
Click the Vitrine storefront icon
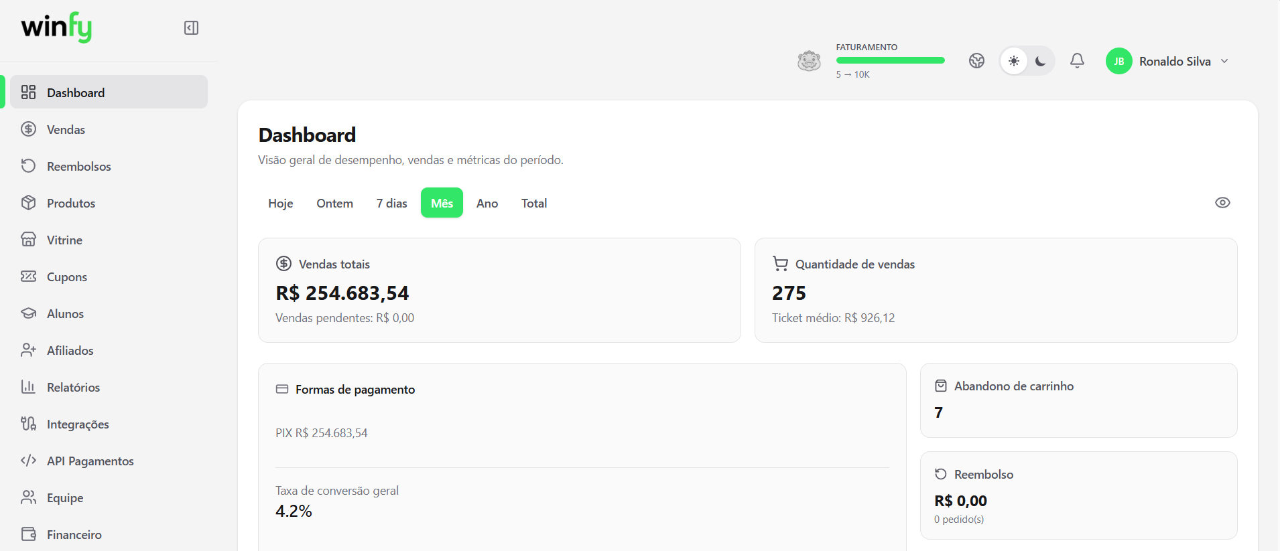28,240
